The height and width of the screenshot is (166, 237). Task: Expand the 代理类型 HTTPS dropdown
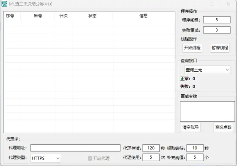[46, 158]
